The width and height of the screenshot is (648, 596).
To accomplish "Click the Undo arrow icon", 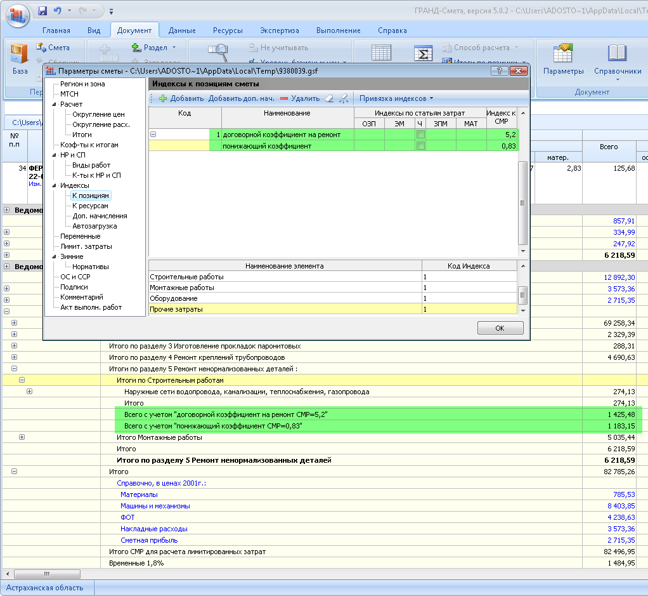I will point(58,11).
